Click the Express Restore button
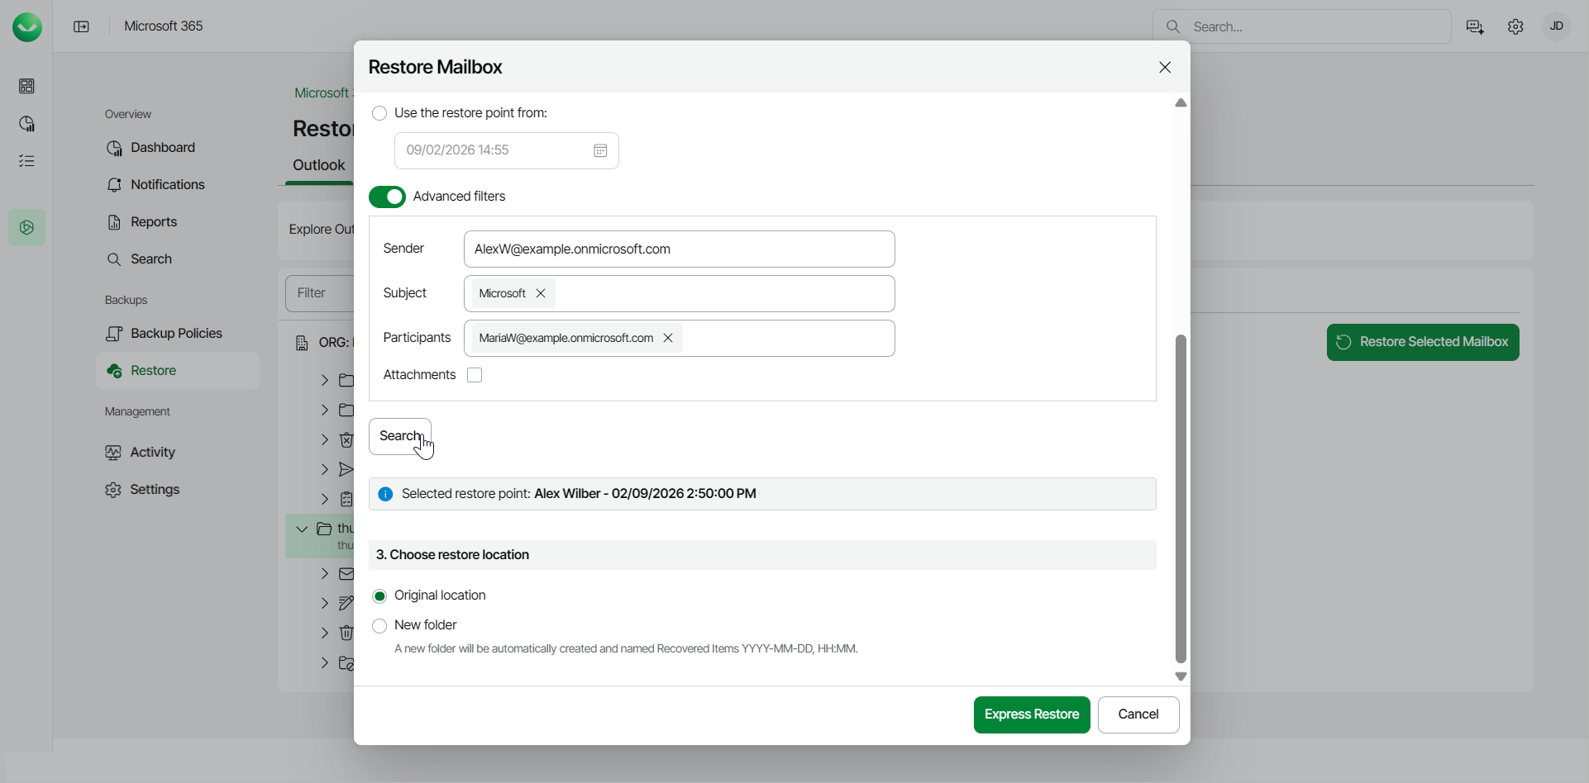This screenshot has width=1589, height=783. 1031,714
